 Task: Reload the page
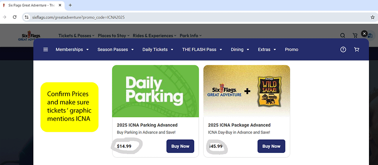(x=15, y=17)
